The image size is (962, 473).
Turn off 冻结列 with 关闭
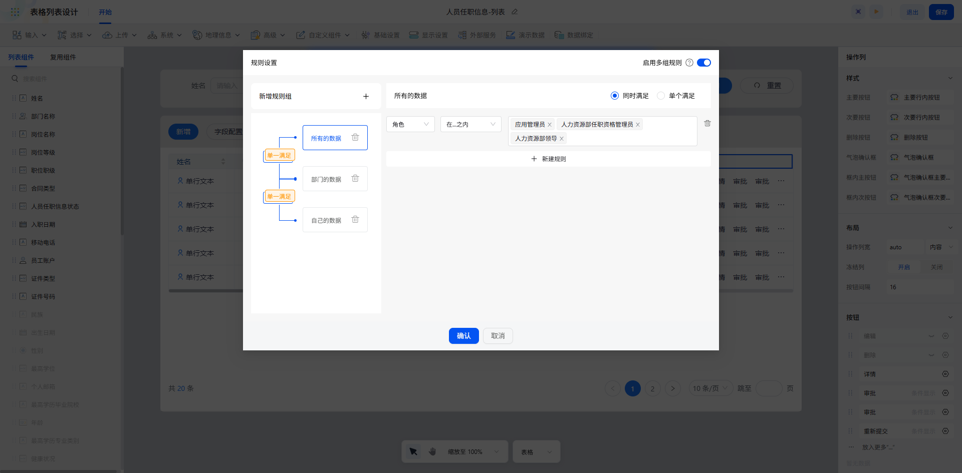tap(936, 267)
